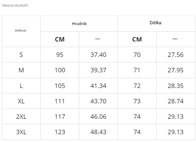The width and height of the screenshot is (196, 142).
Task: Click the Délka column header
Action: 155,23
